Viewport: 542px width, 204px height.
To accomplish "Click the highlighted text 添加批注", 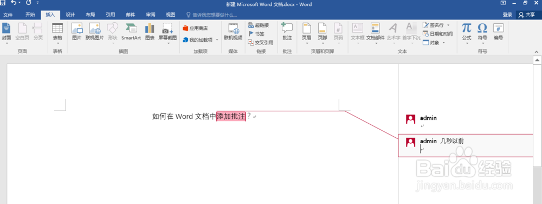I will tap(231, 117).
